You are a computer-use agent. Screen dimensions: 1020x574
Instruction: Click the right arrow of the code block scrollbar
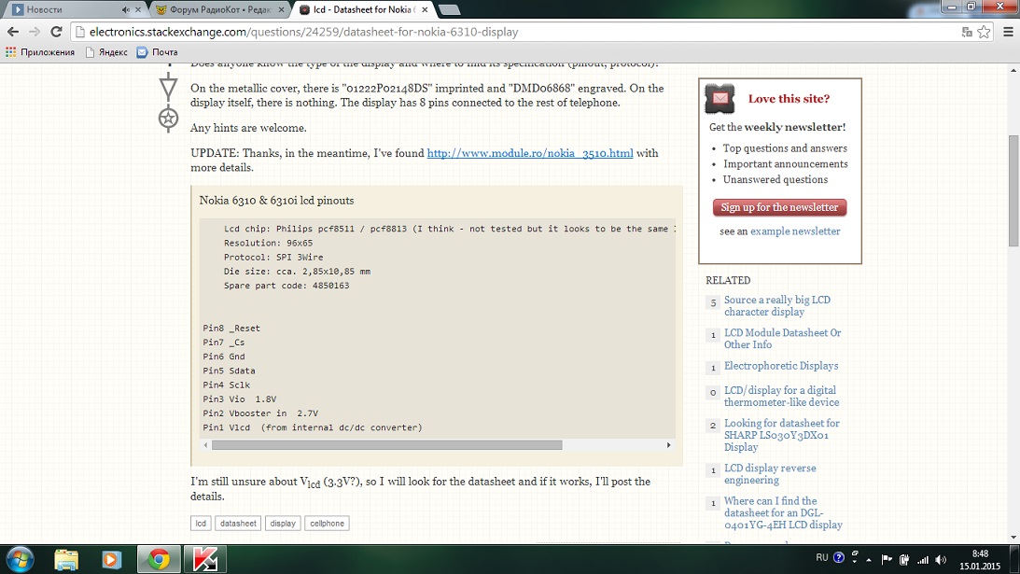669,445
